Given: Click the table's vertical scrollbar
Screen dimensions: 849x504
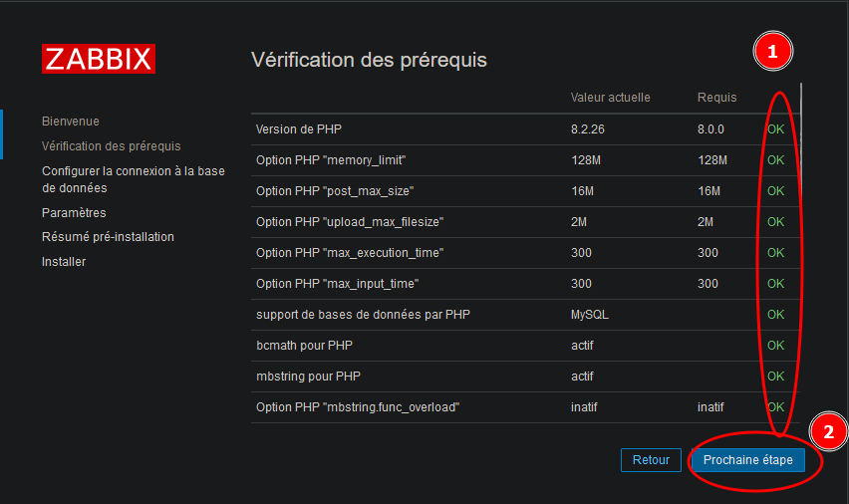Looking at the screenshot, I should click(801, 110).
